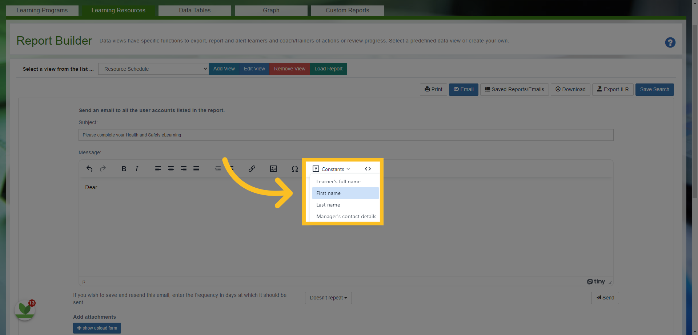Click Export ILR button
698x335 pixels.
coord(613,90)
